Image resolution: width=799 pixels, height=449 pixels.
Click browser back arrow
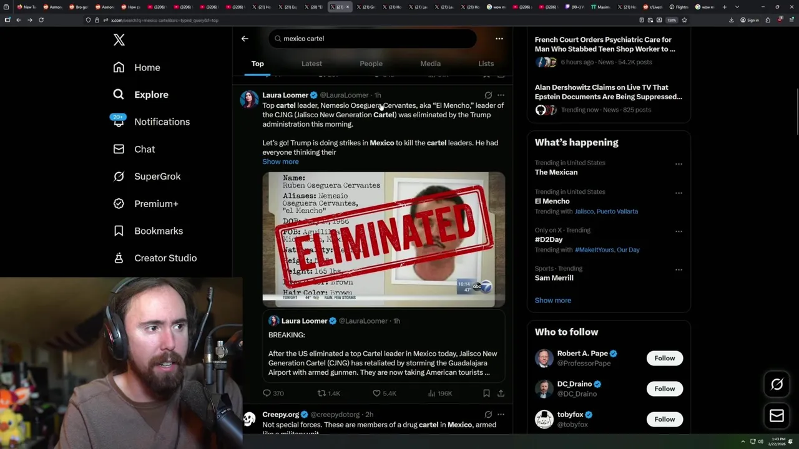tap(19, 20)
